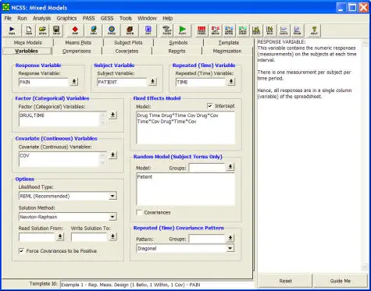Uncheck Force Covariances to be Positive

tap(21, 251)
